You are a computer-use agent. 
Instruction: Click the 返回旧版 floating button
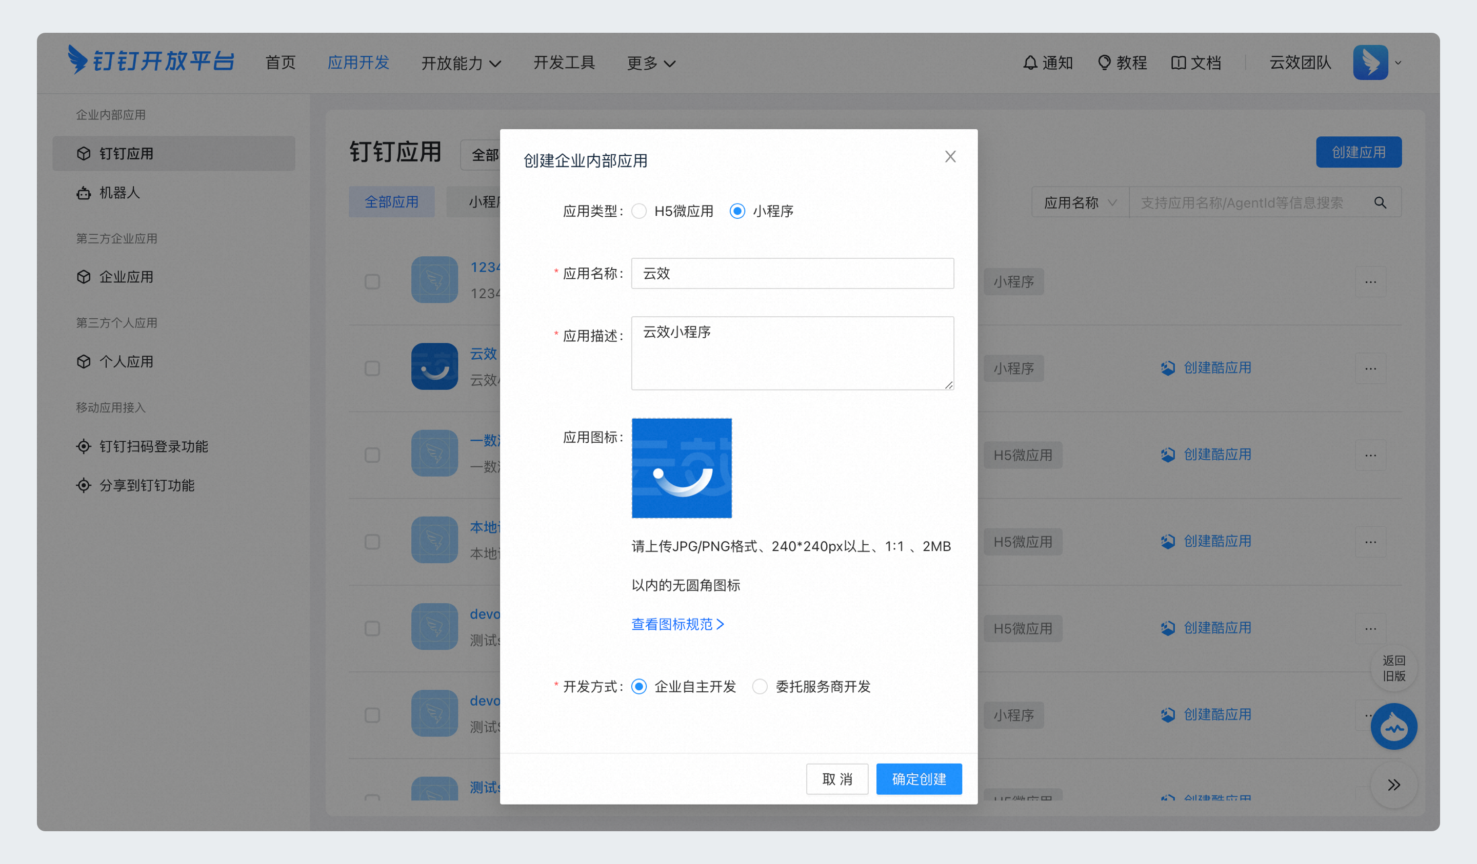click(x=1393, y=668)
